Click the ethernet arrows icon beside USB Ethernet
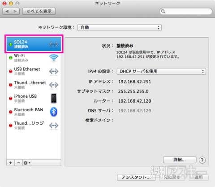The image size is (215, 187). pos(54,71)
